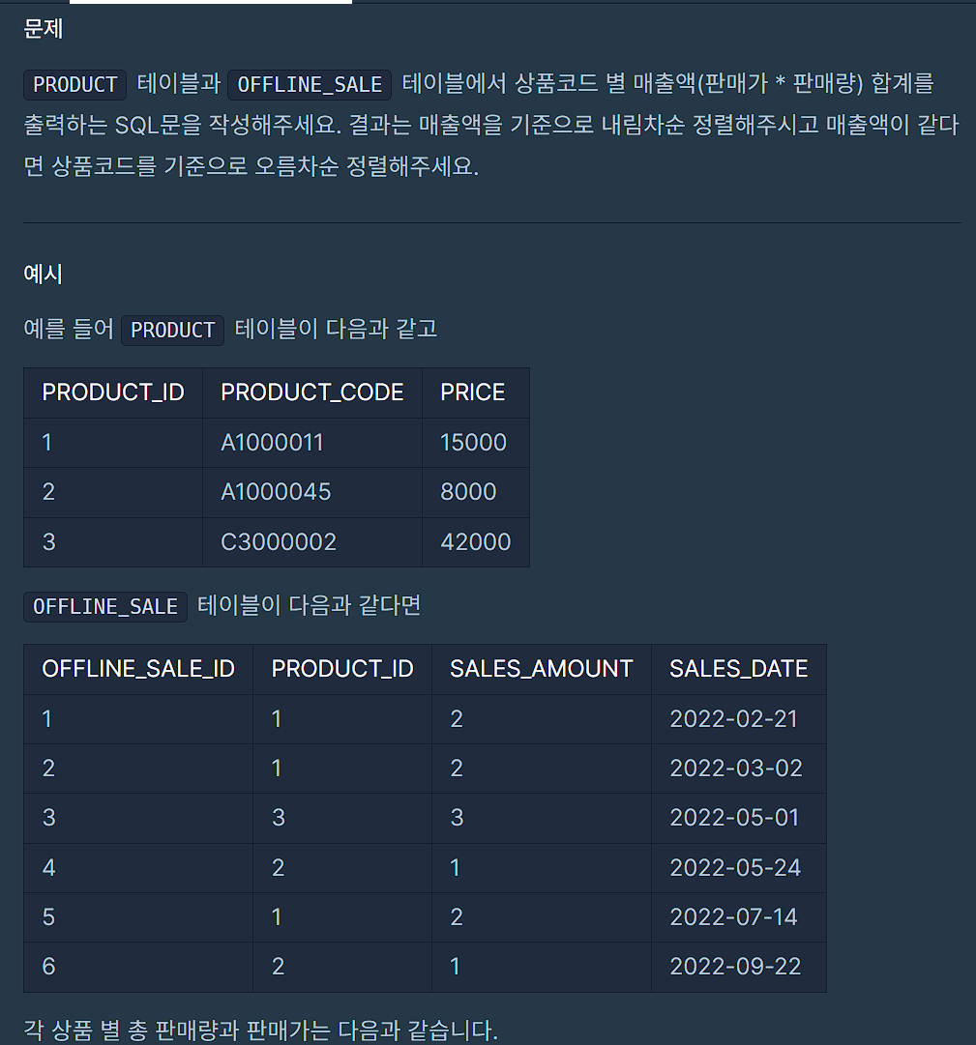Click the 예시 heading

pos(44,274)
